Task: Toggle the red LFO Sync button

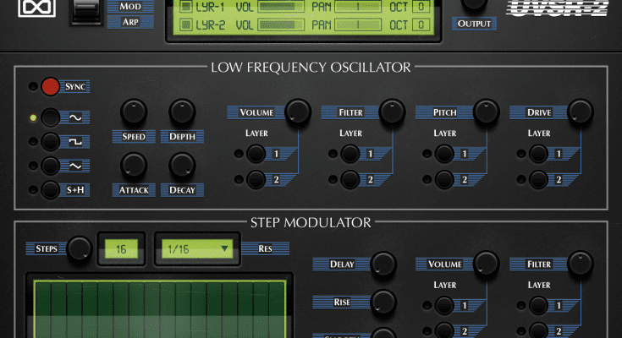Action: (52, 86)
